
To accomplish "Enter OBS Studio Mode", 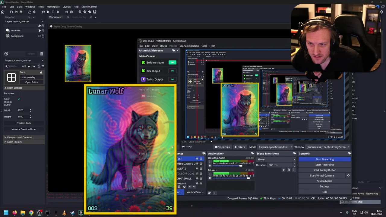I will pyautogui.click(x=324, y=181).
